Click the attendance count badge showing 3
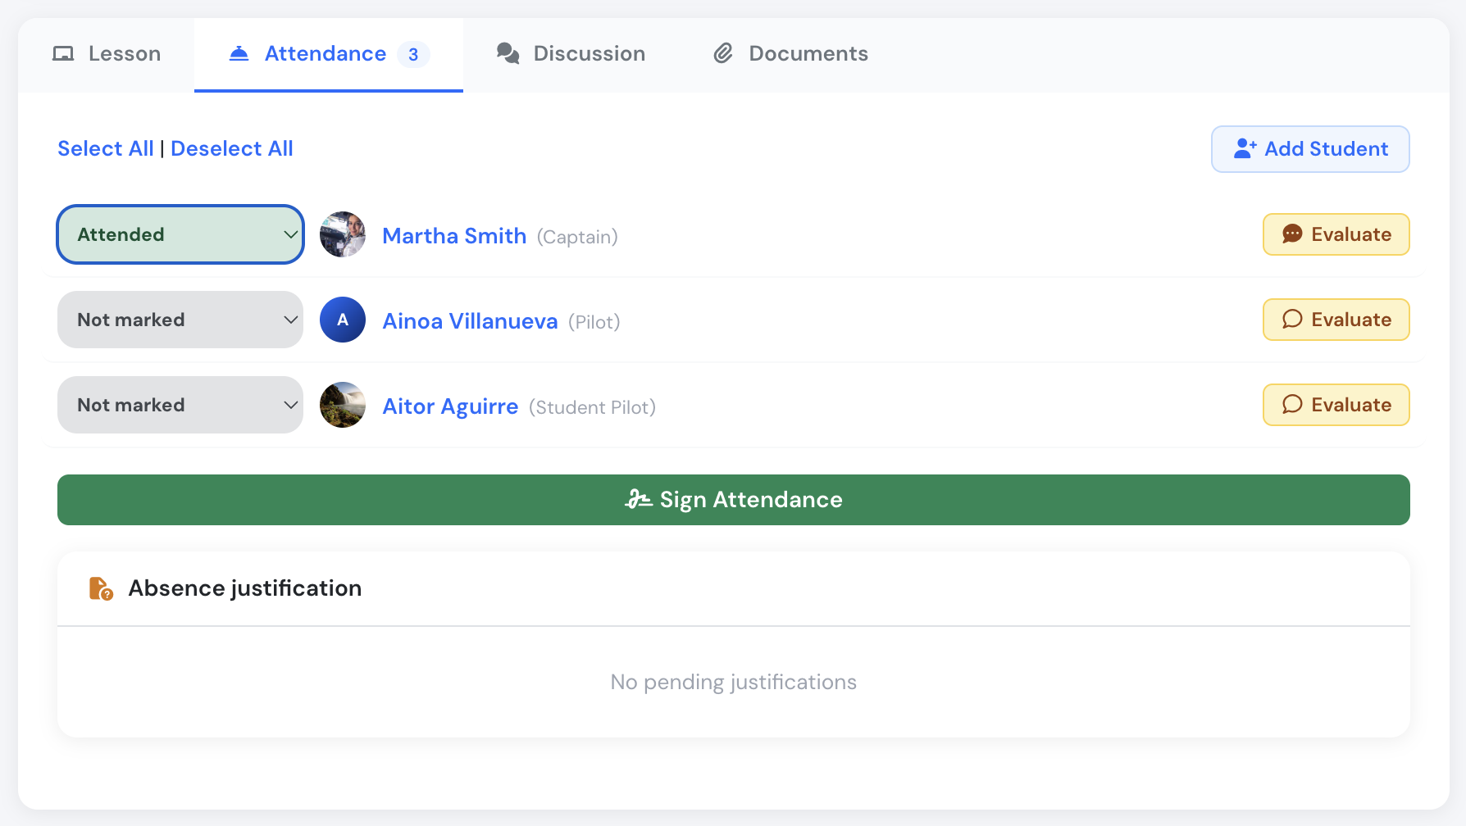 pyautogui.click(x=413, y=54)
